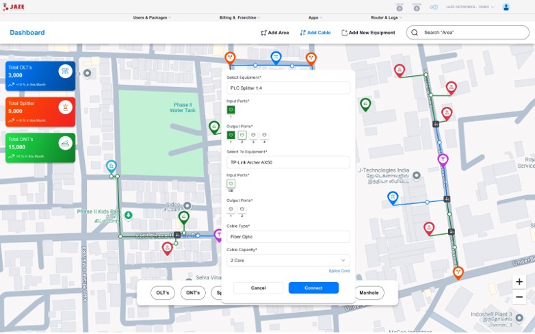The image size is (535, 334).
Task: Zoom out on the map
Action: coord(519,297)
